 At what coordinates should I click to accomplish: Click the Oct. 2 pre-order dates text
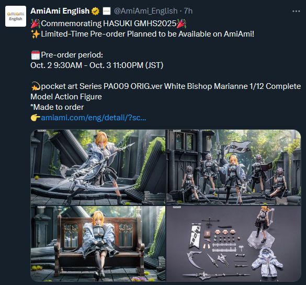pos(97,65)
